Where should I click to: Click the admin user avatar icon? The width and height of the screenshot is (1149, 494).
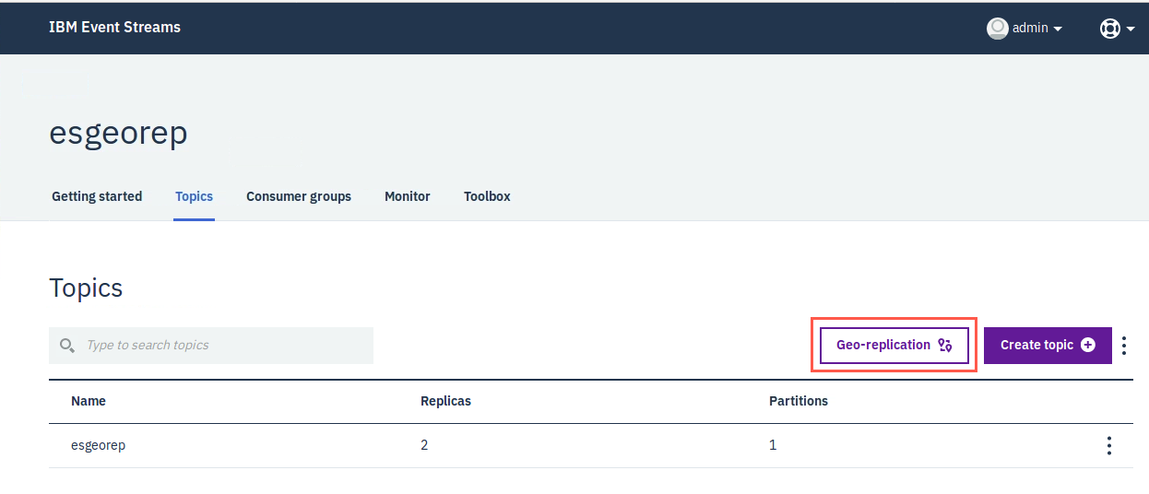click(997, 28)
